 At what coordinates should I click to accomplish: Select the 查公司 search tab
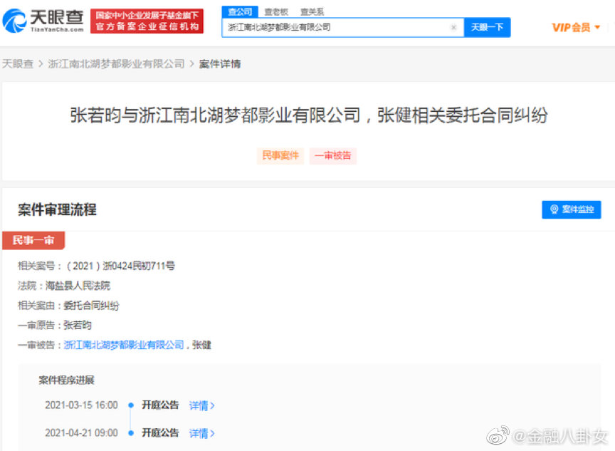(240, 12)
